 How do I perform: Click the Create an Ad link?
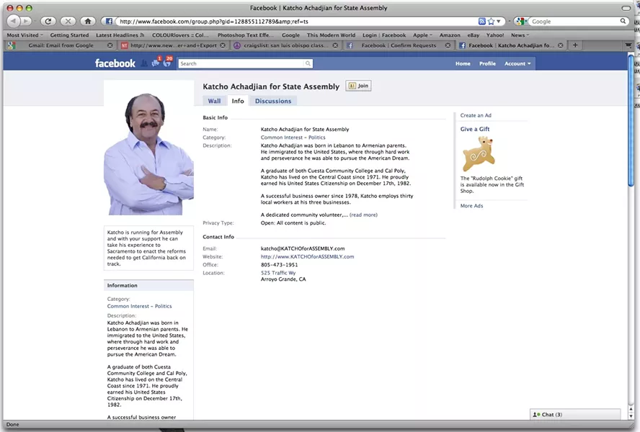tap(476, 115)
